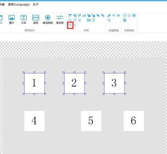Click the loop refresh icon under the pencil
Screen dimensions: 167x154
109,20
